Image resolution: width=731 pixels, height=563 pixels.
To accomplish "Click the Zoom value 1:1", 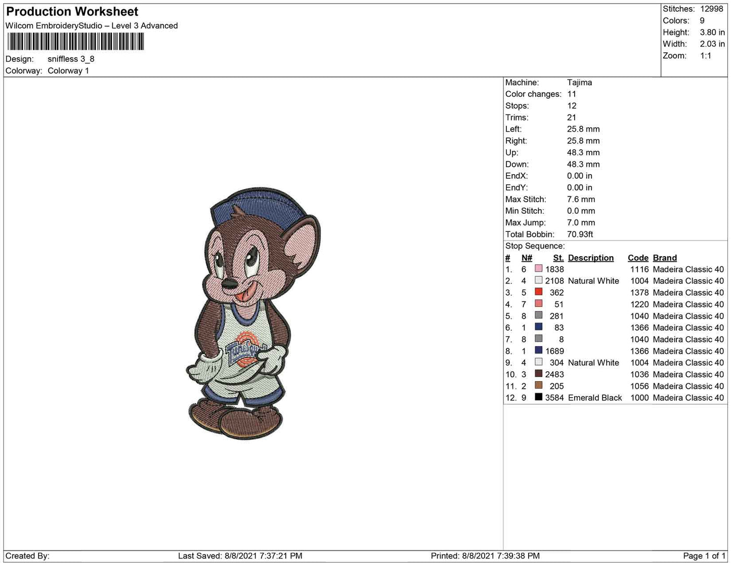I will coord(706,56).
